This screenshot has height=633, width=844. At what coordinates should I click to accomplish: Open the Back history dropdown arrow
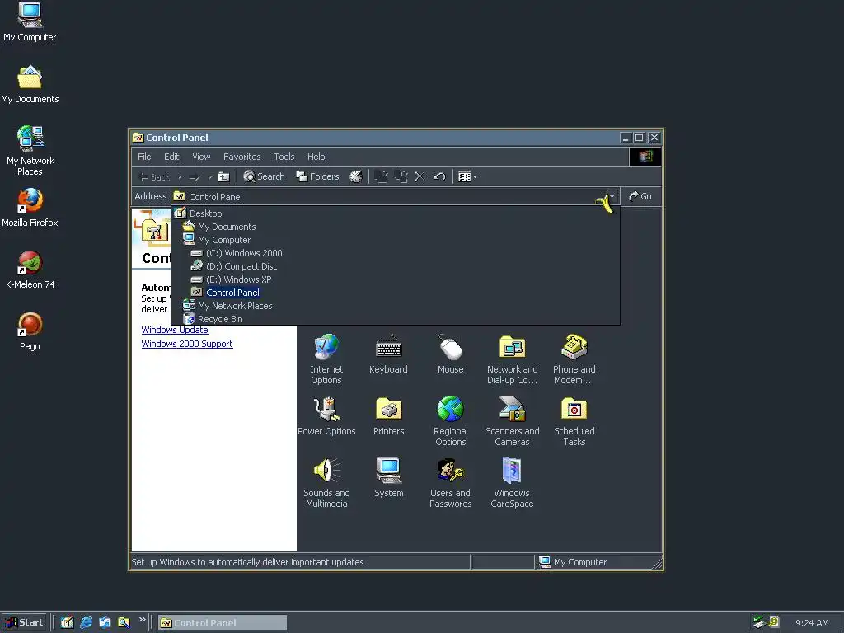point(180,176)
